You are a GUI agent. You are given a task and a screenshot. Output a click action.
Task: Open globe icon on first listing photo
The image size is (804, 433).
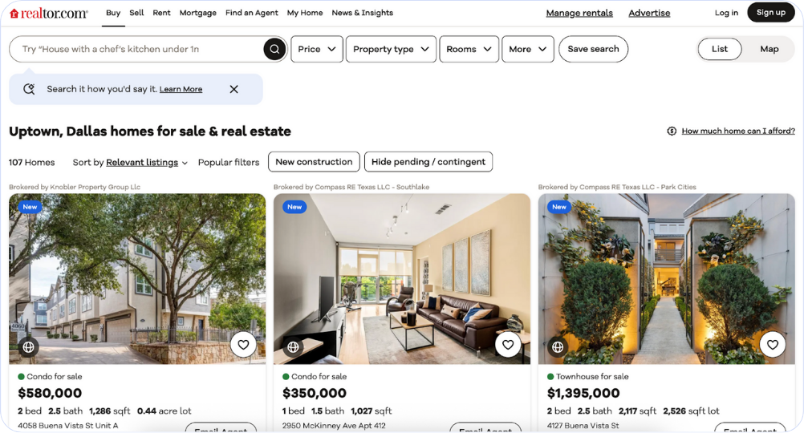(29, 347)
